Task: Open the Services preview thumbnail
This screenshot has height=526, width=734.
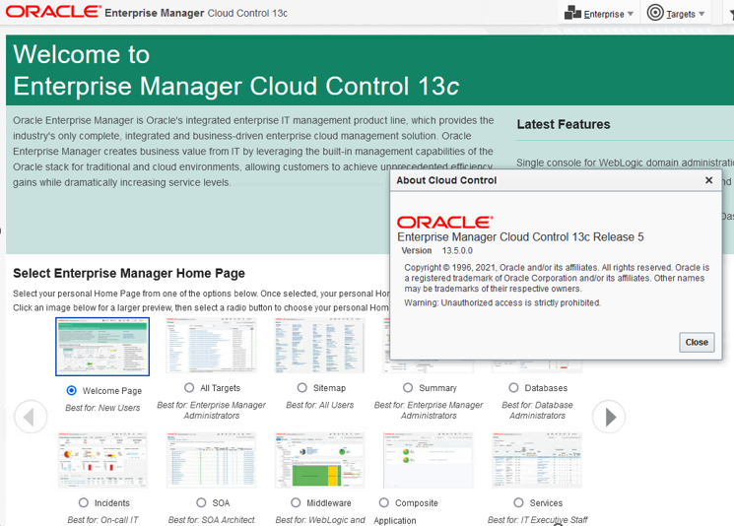Action: pos(537,460)
